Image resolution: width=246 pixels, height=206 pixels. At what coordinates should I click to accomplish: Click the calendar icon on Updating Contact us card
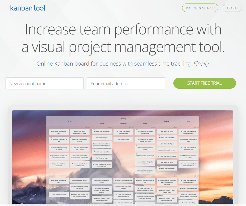[136, 154]
